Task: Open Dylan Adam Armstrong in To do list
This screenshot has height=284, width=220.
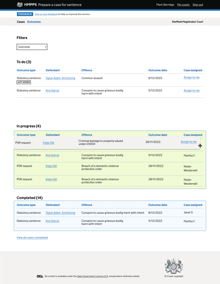Action: tap(60, 78)
